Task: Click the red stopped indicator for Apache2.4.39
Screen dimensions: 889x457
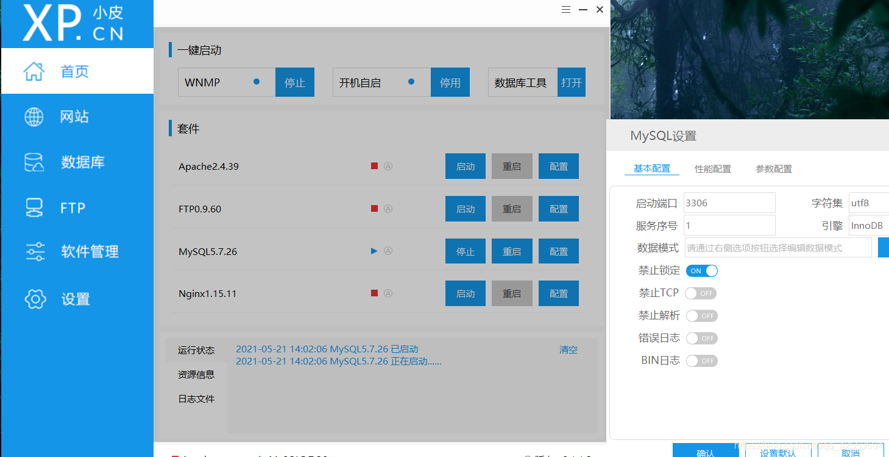Action: [375, 166]
